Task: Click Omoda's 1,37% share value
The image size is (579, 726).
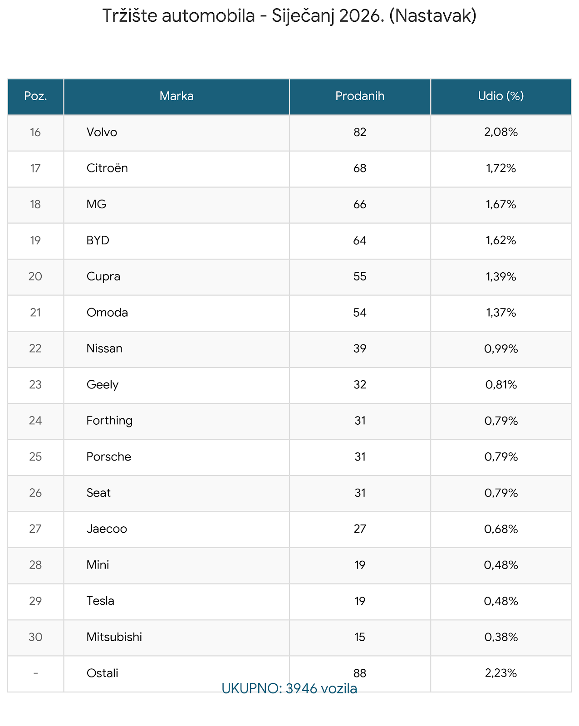Action: pyautogui.click(x=501, y=313)
